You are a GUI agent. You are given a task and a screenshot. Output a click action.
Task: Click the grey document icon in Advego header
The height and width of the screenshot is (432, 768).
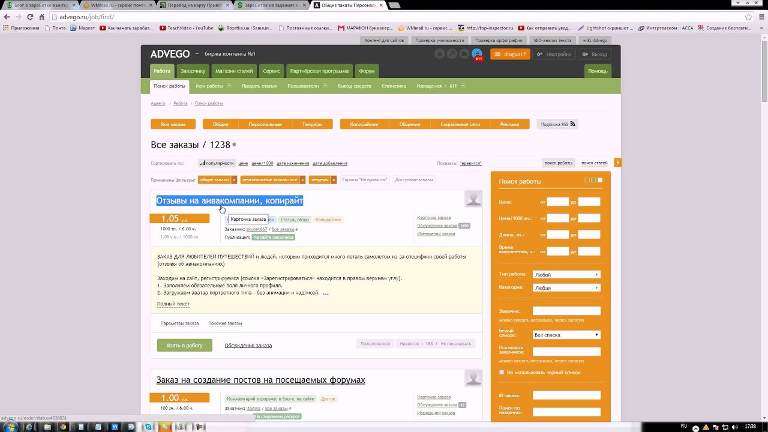tap(440, 54)
